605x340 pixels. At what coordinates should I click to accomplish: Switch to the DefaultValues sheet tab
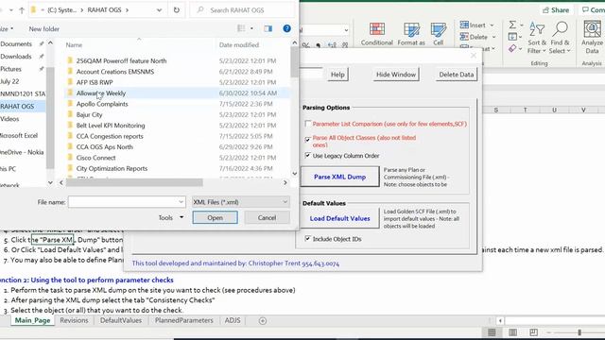coord(121,320)
